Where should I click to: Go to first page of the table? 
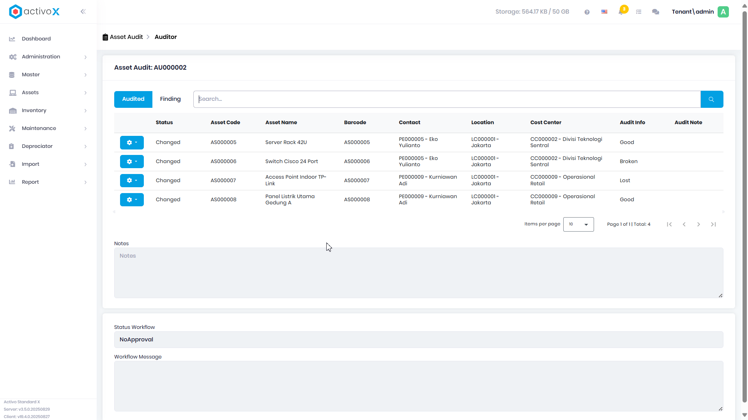[669, 225]
